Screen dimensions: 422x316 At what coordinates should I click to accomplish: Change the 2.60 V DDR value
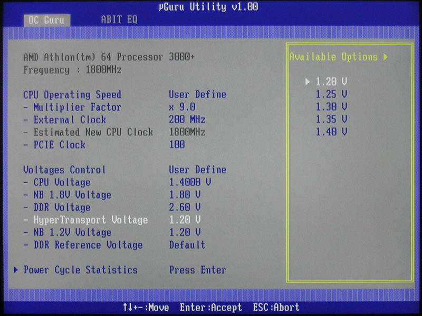pyautogui.click(x=185, y=207)
